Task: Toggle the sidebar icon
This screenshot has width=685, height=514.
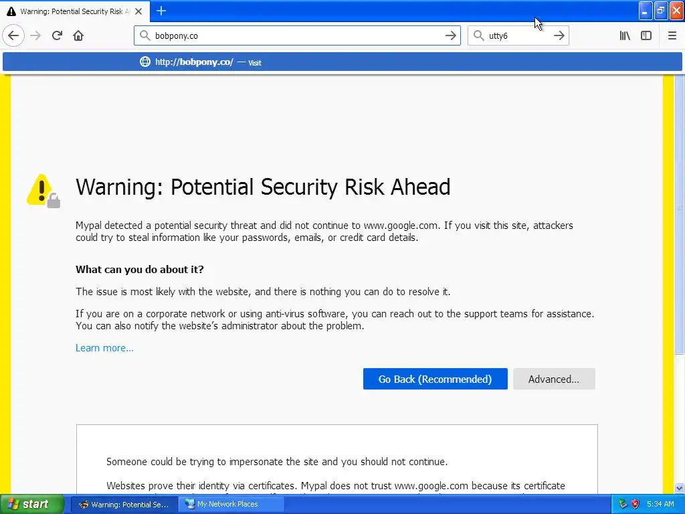Action: click(646, 36)
